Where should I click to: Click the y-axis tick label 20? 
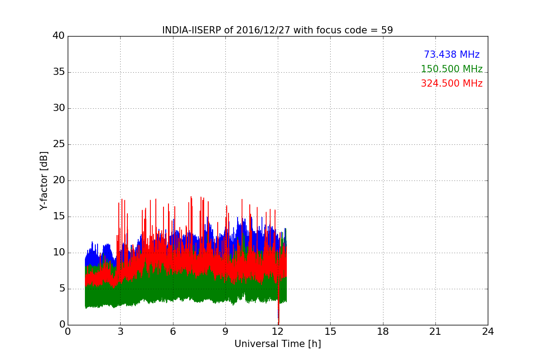coord(59,180)
